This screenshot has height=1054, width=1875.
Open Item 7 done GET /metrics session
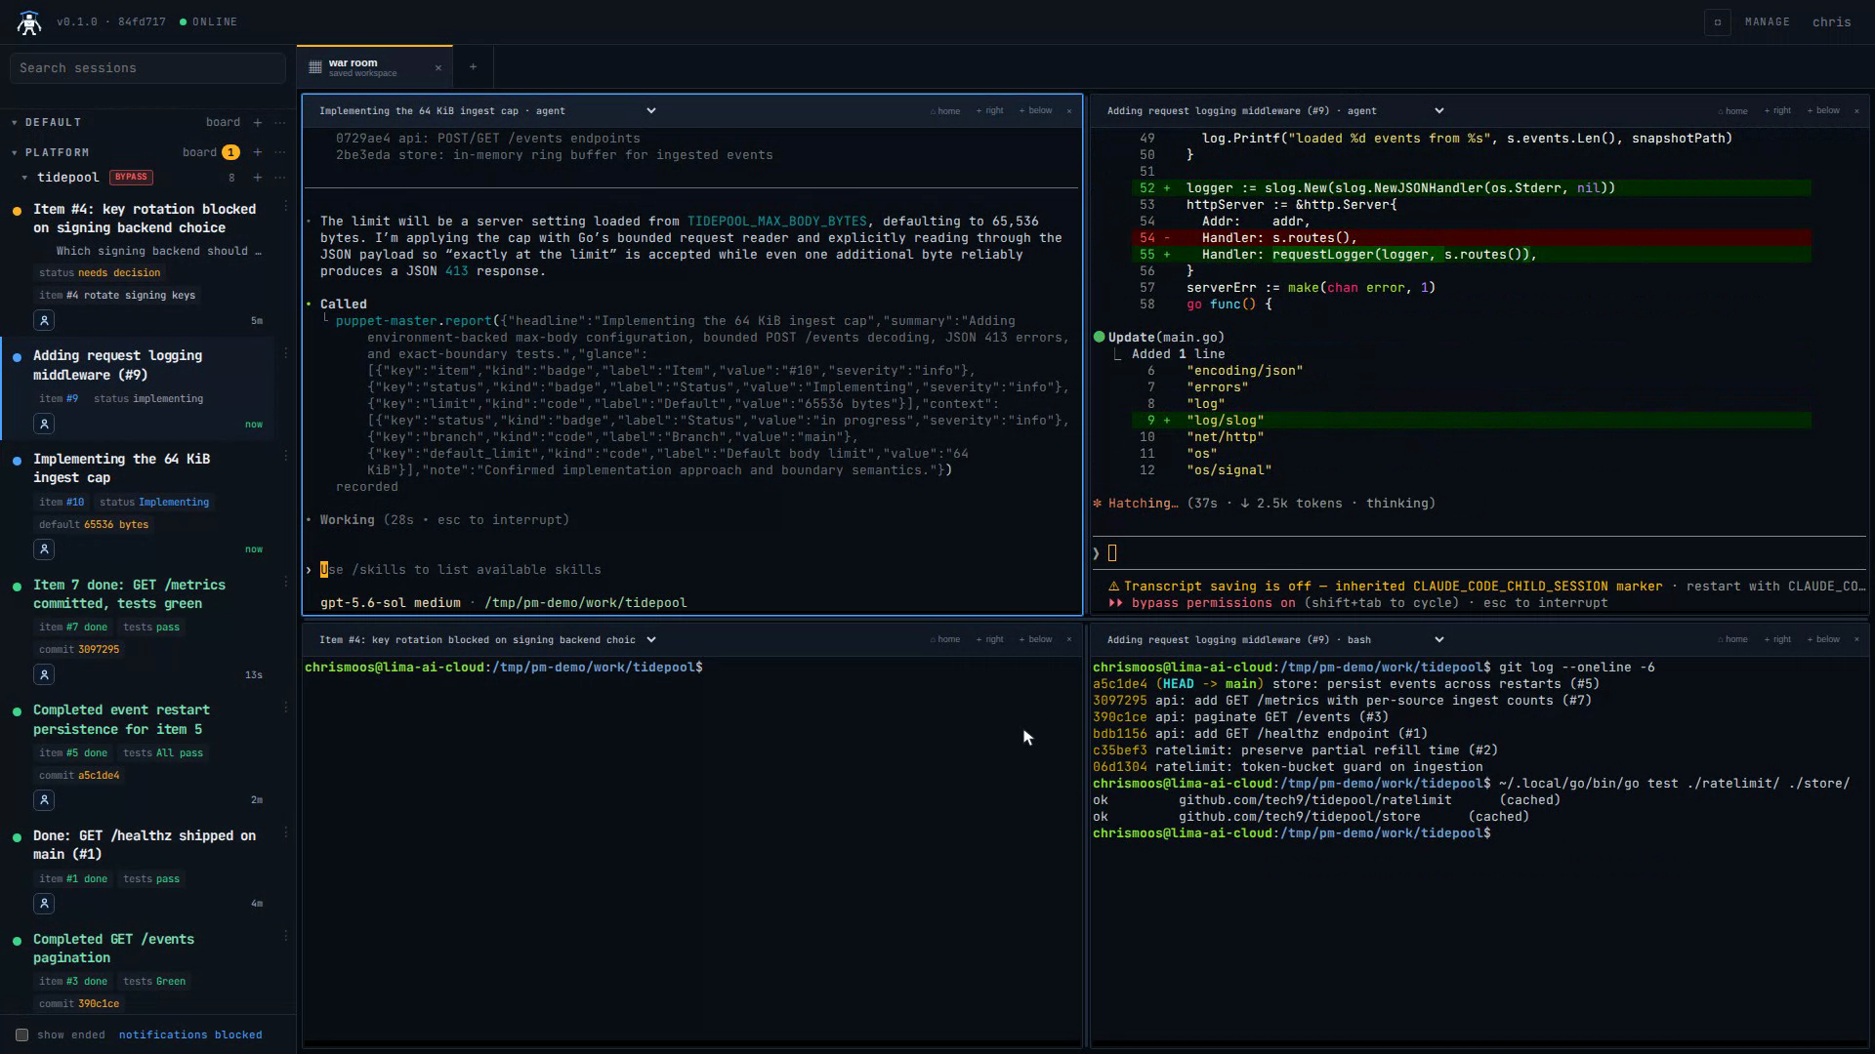tap(129, 594)
